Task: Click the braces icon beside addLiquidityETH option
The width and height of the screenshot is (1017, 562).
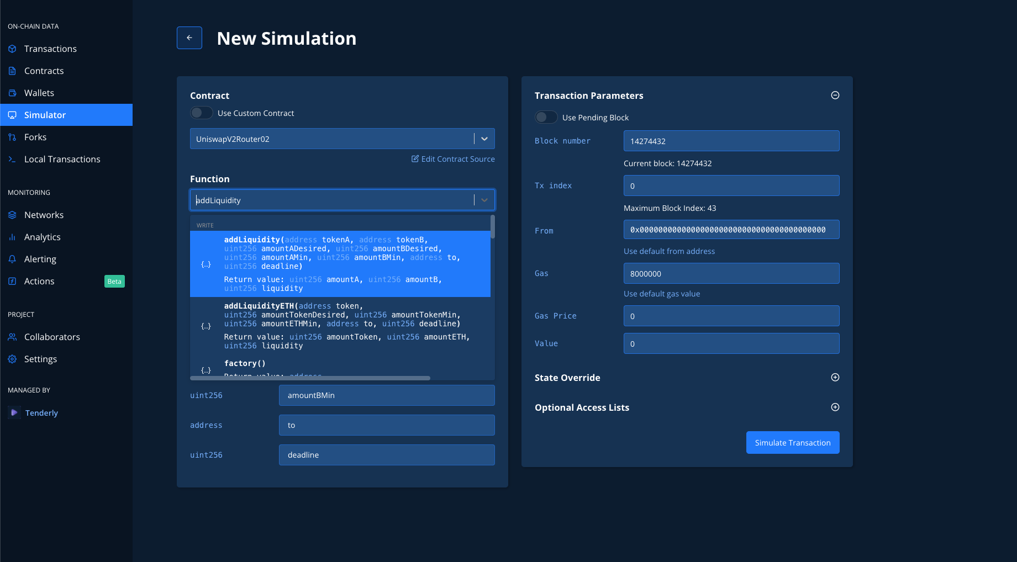Action: point(206,326)
